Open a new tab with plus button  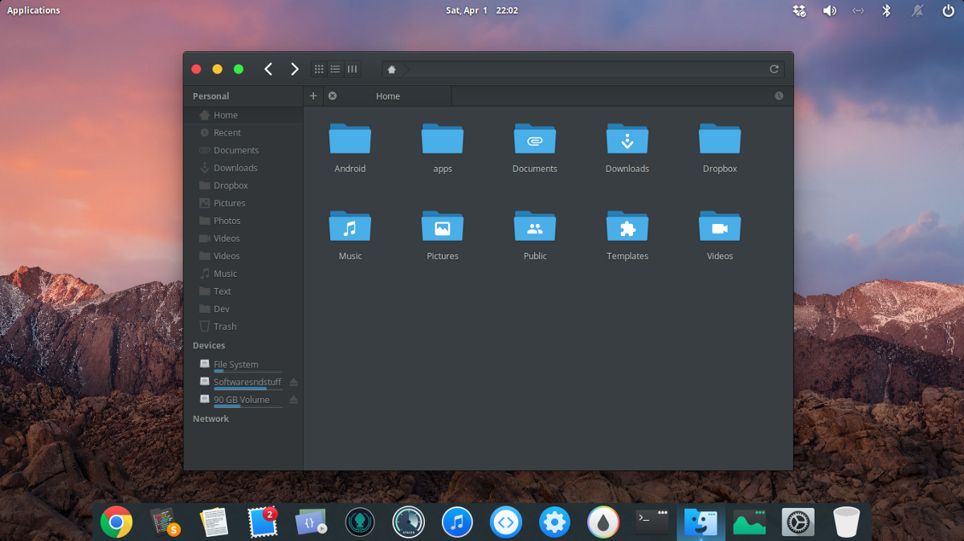(x=313, y=96)
